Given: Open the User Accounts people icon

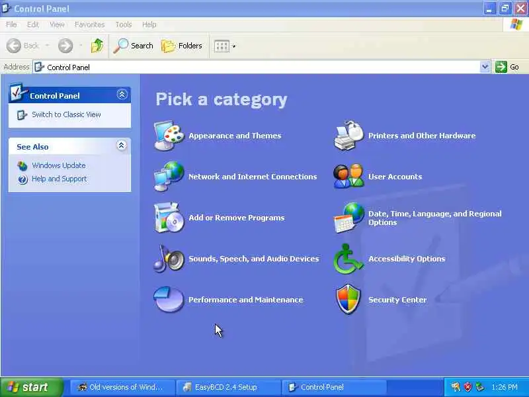Looking at the screenshot, I should pyautogui.click(x=349, y=177).
